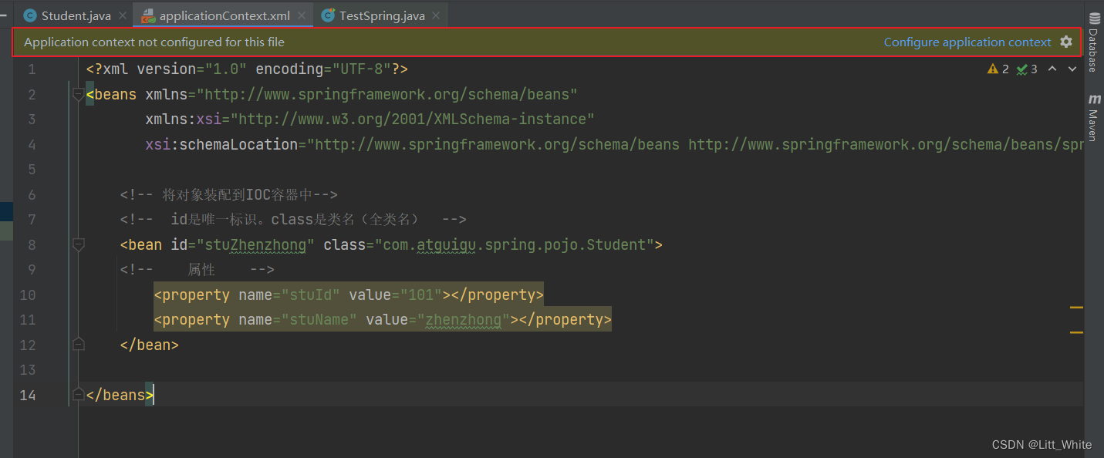Click the value "zhenzhong"
Viewport: 1104px width, 458px height.
464,320
